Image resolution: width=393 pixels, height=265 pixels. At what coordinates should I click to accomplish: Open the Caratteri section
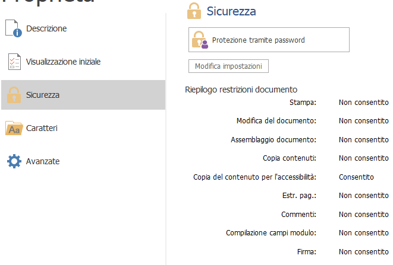[42, 128]
